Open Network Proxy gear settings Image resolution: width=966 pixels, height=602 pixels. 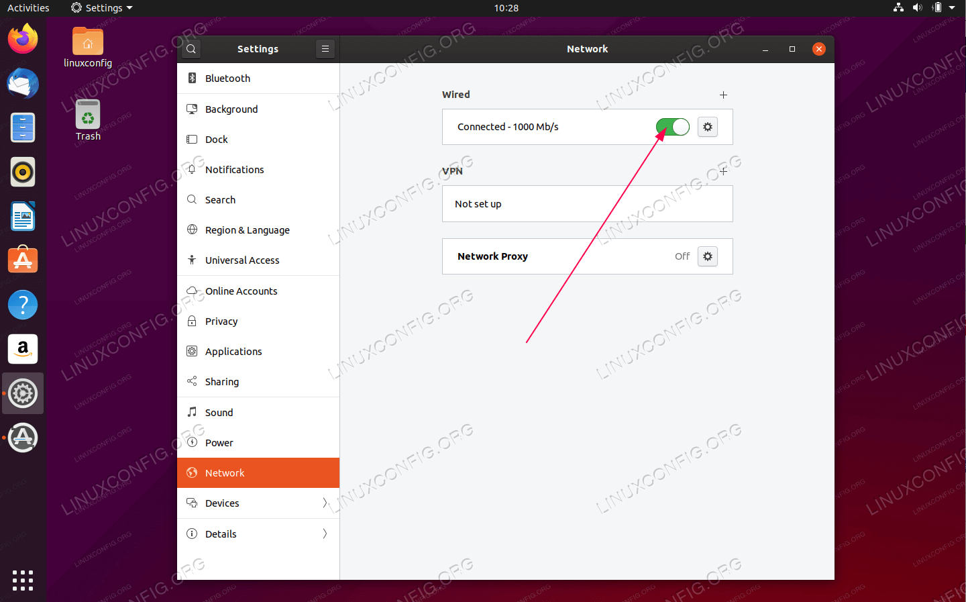(x=708, y=256)
